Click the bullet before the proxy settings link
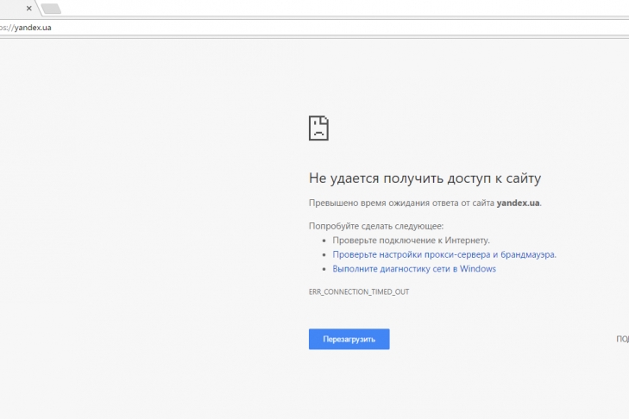Viewport: 629px width, 419px height. (x=324, y=255)
